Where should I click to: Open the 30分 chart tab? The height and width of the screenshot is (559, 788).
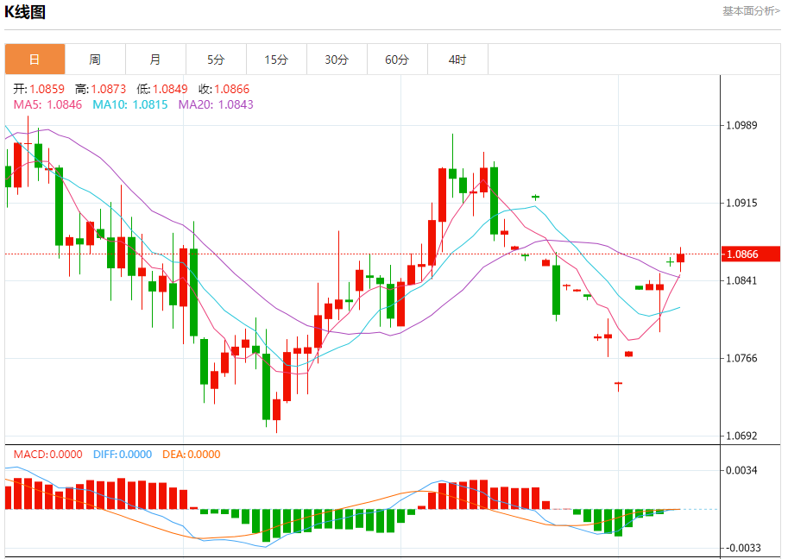tap(337, 60)
